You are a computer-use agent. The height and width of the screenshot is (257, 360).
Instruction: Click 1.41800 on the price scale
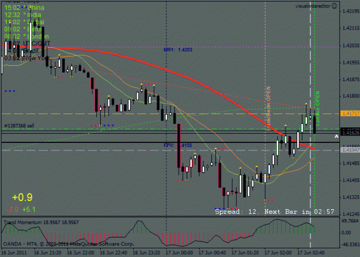click(351, 96)
